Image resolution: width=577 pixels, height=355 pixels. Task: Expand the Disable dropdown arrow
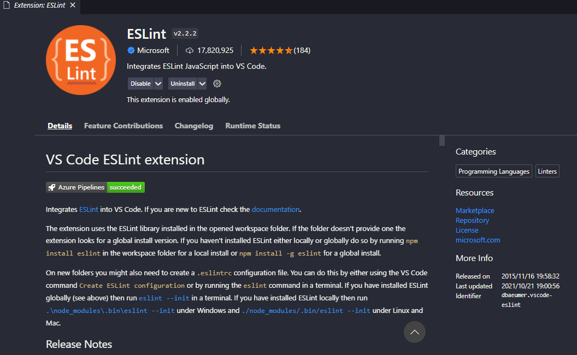tap(158, 84)
